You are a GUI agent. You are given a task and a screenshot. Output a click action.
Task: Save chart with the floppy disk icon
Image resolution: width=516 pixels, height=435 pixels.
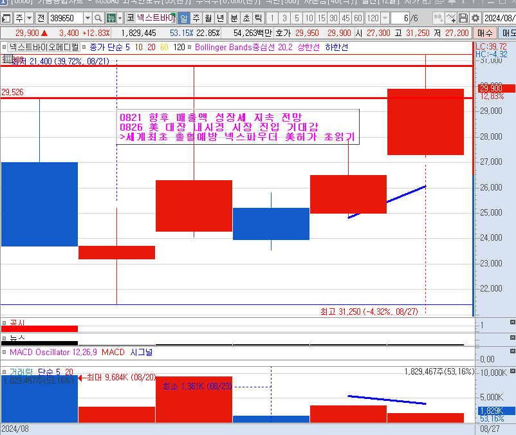pos(463,18)
